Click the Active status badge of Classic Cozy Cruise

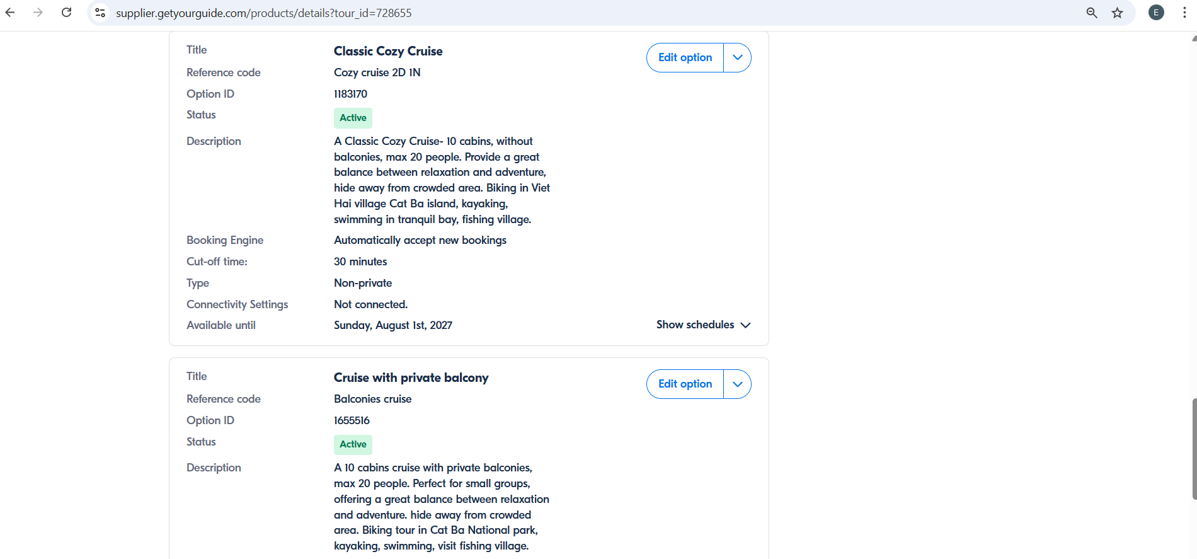353,118
